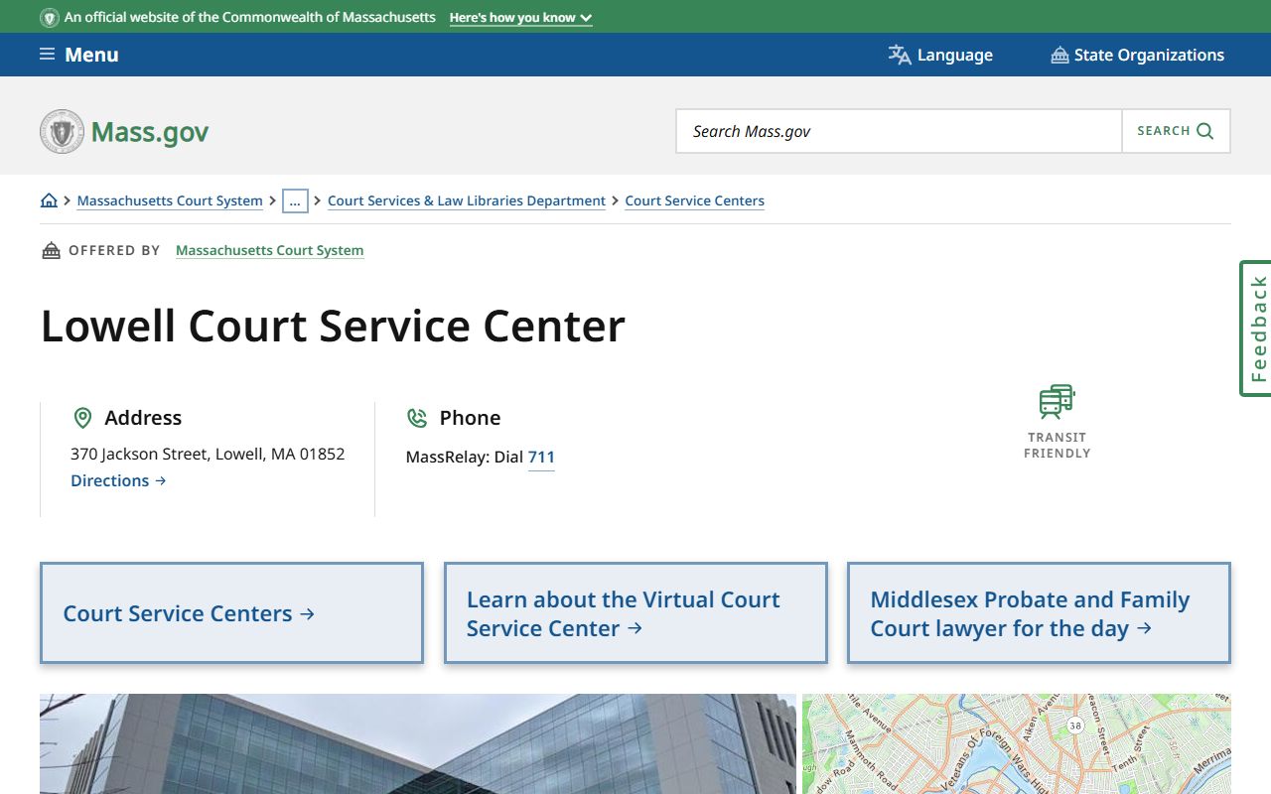1271x794 pixels.
Task: Click the seal icon in the top official banner
Action: coord(50,18)
